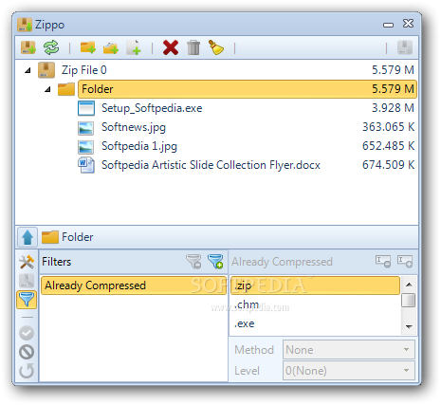Click the add extension icon
Screen dimensions: 441x405
(405, 262)
